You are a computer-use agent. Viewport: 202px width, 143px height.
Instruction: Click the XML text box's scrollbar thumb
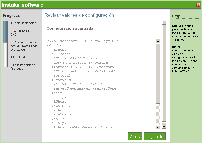coord(158,73)
